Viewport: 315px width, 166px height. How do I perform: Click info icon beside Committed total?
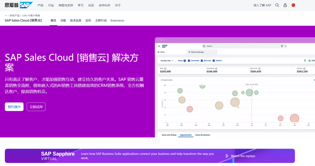(x=216, y=68)
